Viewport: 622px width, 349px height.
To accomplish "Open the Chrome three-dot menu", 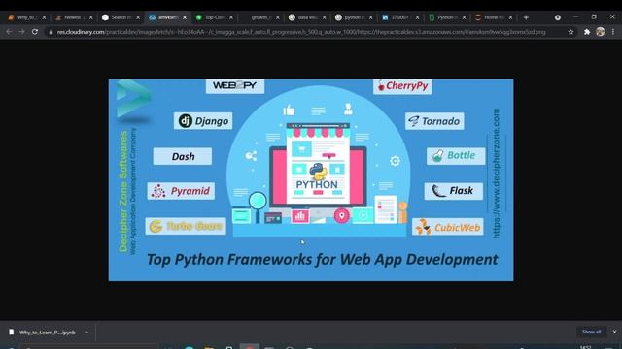I will 613,32.
